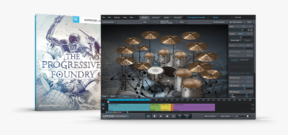Viewport: 288px width, 135px height.
Task: Select the arrow pointer tool in timeline
Action: coord(103,105)
